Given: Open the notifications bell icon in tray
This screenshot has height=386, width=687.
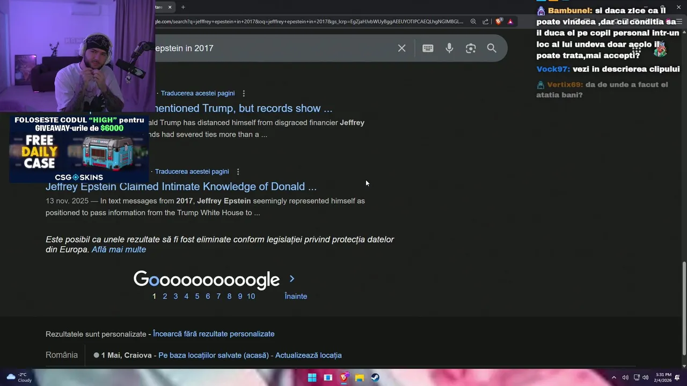Looking at the screenshot, I should (678, 377).
